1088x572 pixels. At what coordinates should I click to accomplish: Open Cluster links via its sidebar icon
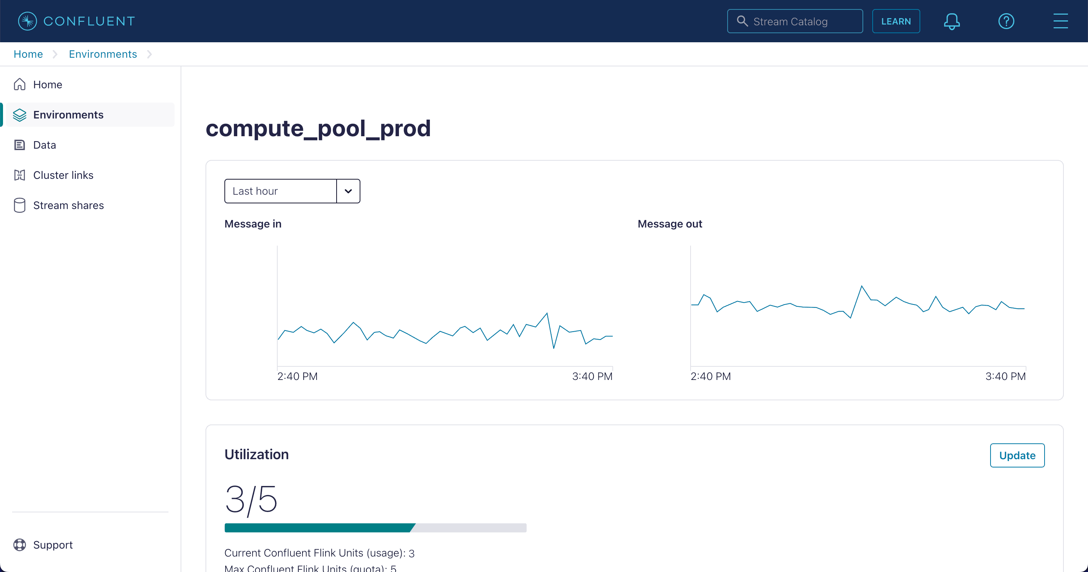tap(20, 175)
